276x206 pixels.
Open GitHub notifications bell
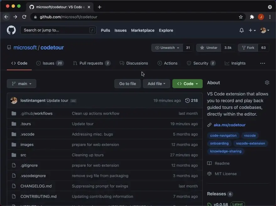[242, 30]
